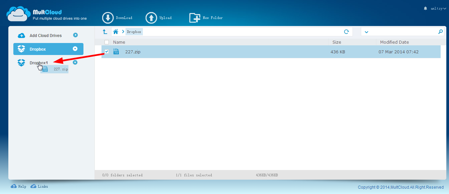Open the search options dropdown chevron

point(367,32)
